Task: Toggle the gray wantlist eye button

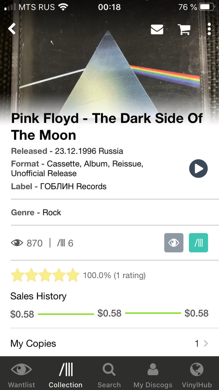Action: 174,243
